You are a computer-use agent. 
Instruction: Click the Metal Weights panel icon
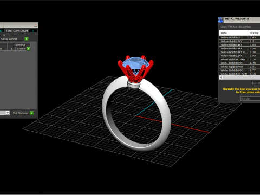pyautogui.click(x=220, y=20)
